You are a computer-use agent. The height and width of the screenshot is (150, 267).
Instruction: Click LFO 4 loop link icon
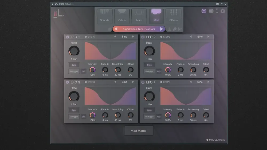click(159, 117)
